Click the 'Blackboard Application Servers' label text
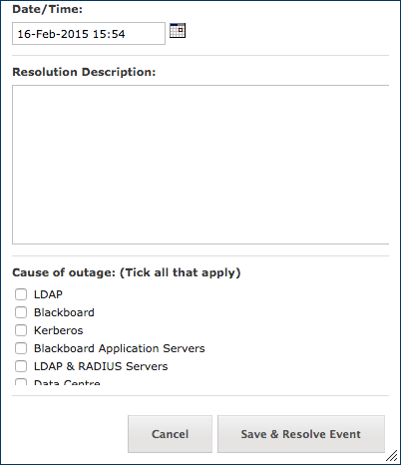Viewport: 401px width, 465px height. (120, 348)
